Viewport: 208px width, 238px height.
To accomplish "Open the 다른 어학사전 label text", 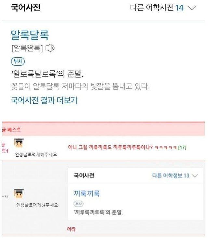I will tap(152, 7).
